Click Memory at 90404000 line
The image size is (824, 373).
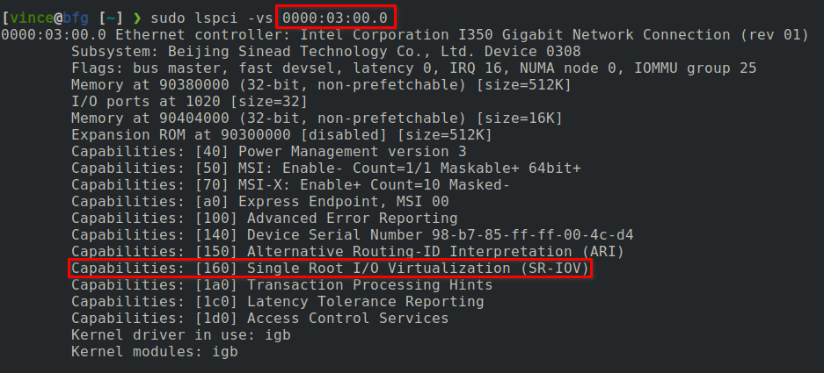pyautogui.click(x=317, y=118)
